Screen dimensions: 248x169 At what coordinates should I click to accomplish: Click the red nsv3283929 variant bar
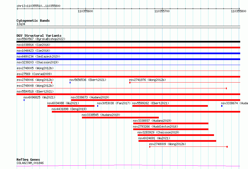[176, 135]
